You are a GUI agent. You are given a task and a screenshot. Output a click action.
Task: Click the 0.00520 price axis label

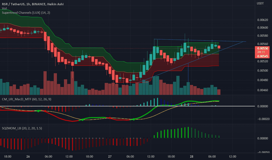click(263, 61)
